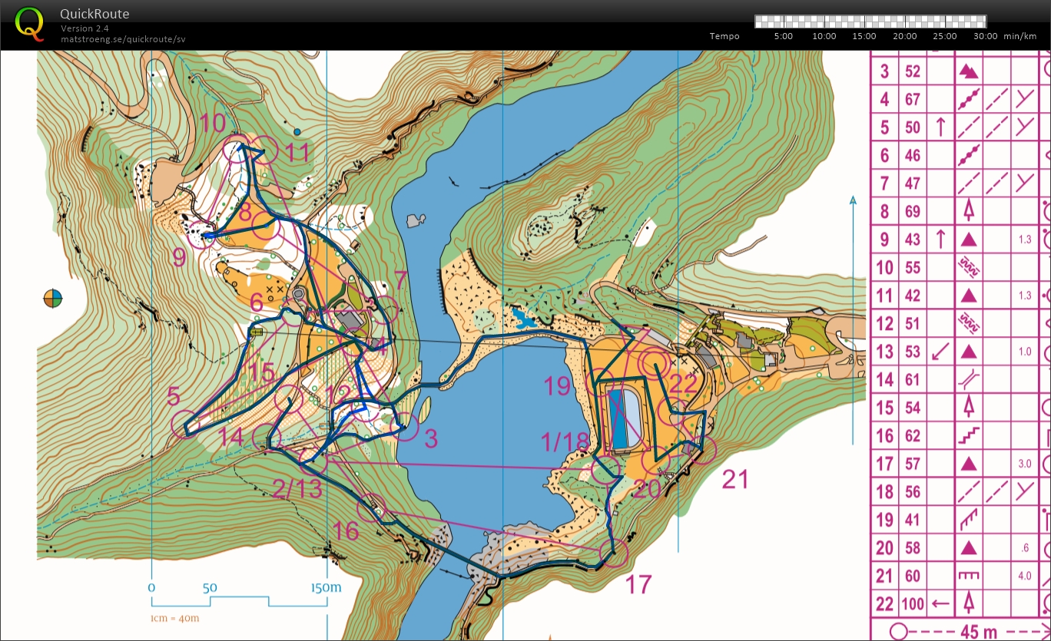The width and height of the screenshot is (1051, 641).
Task: Click the wavy symbol in row 12
Action: pyautogui.click(x=968, y=323)
